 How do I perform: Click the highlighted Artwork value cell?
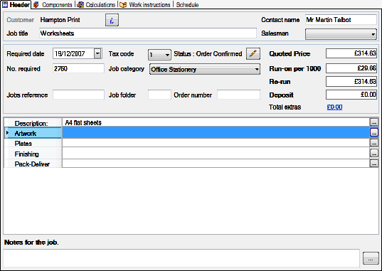click(216, 132)
